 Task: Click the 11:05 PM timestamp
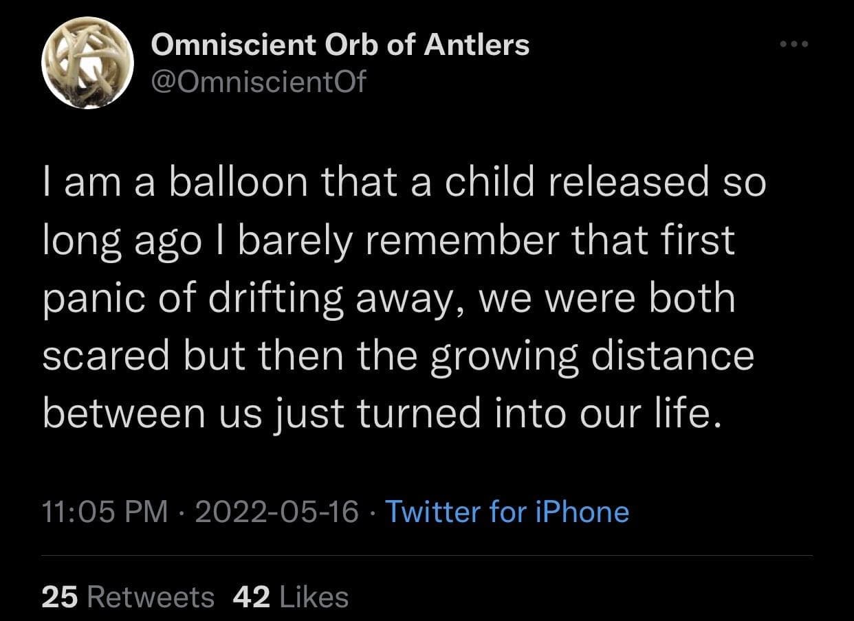coord(105,512)
